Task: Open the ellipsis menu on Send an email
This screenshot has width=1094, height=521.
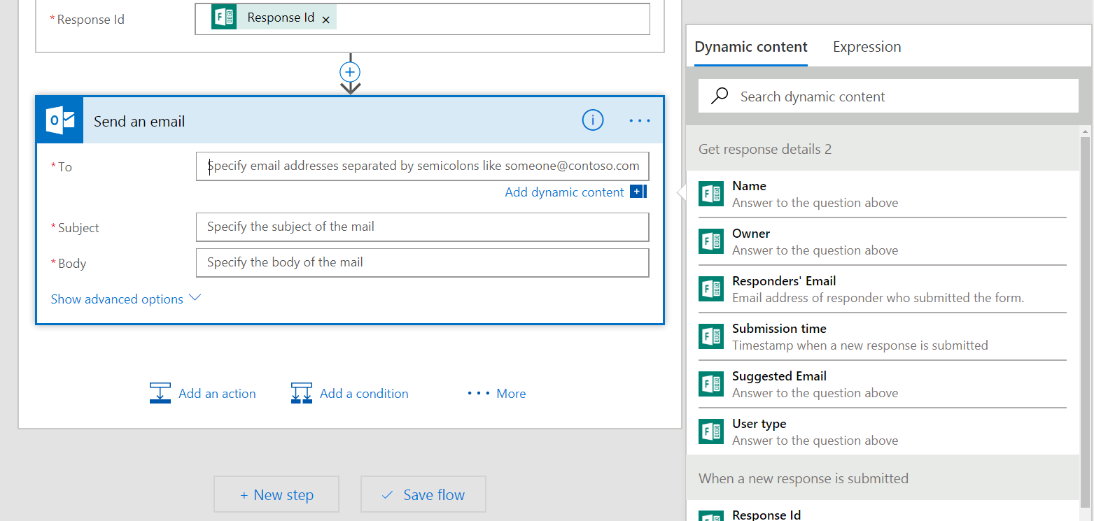Action: click(639, 120)
